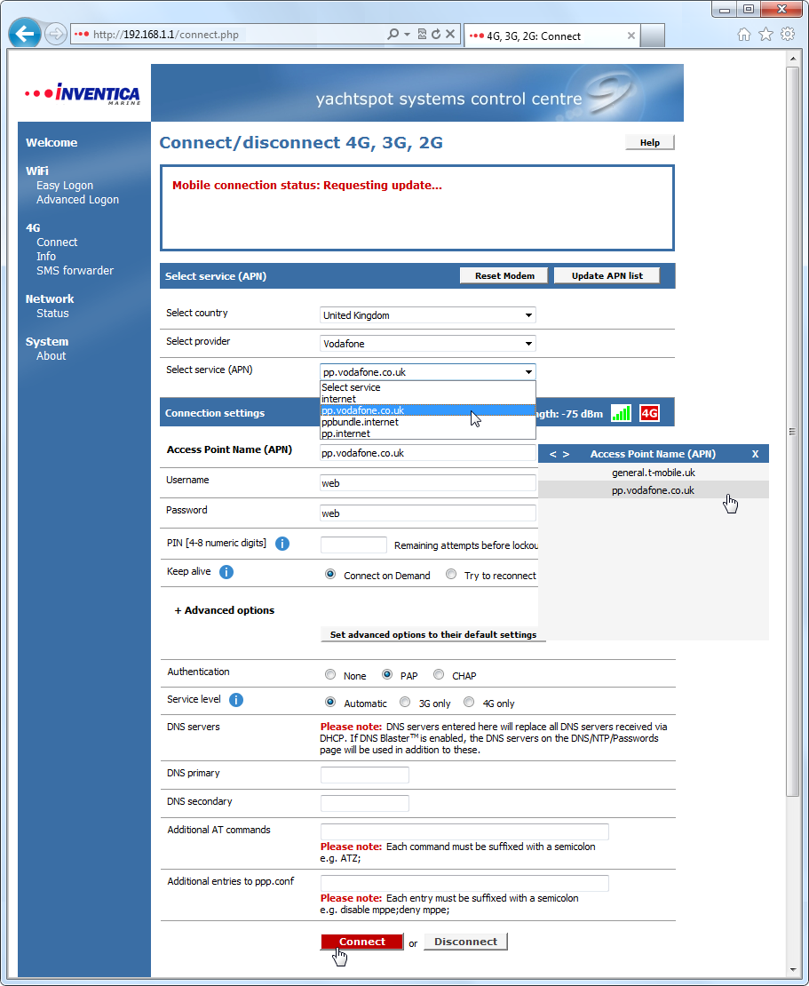Click the Service level info icon

[235, 700]
